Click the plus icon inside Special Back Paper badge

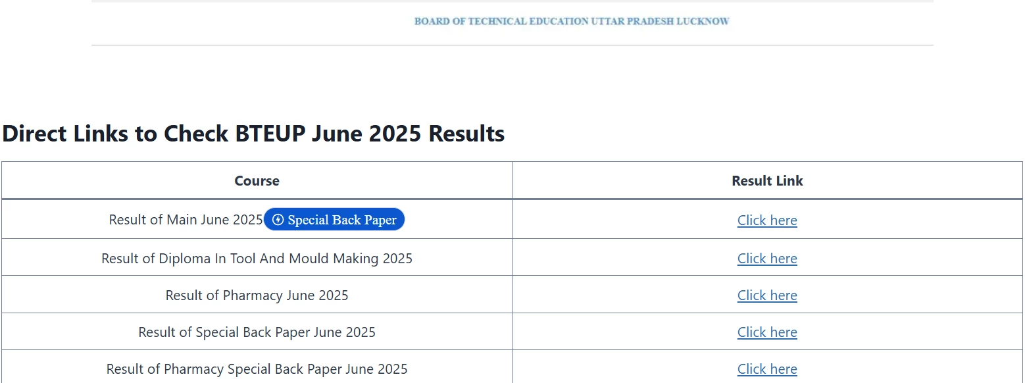tap(279, 219)
